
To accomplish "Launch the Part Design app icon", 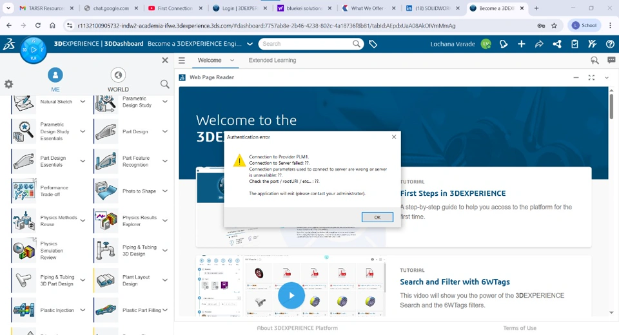I will click(106, 131).
